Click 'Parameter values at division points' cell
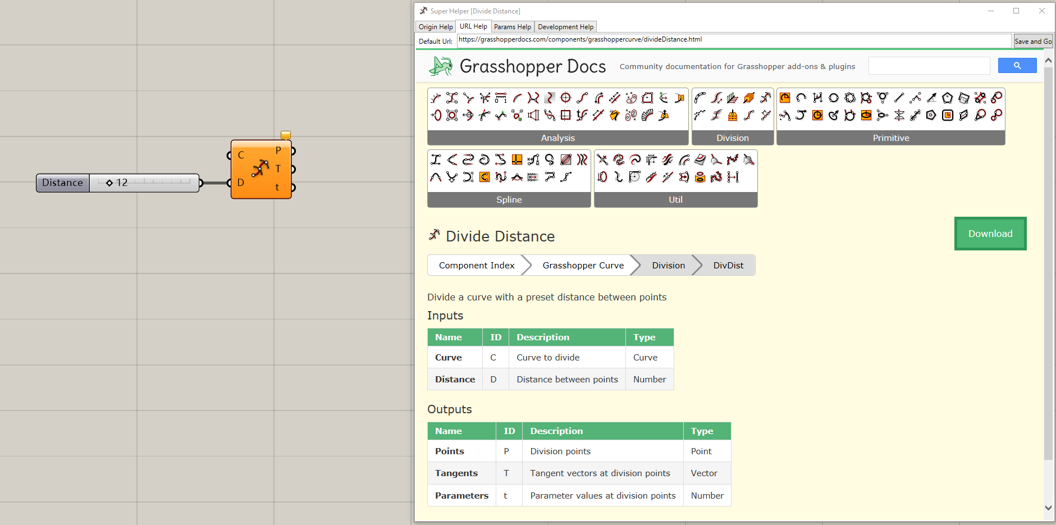 point(602,495)
